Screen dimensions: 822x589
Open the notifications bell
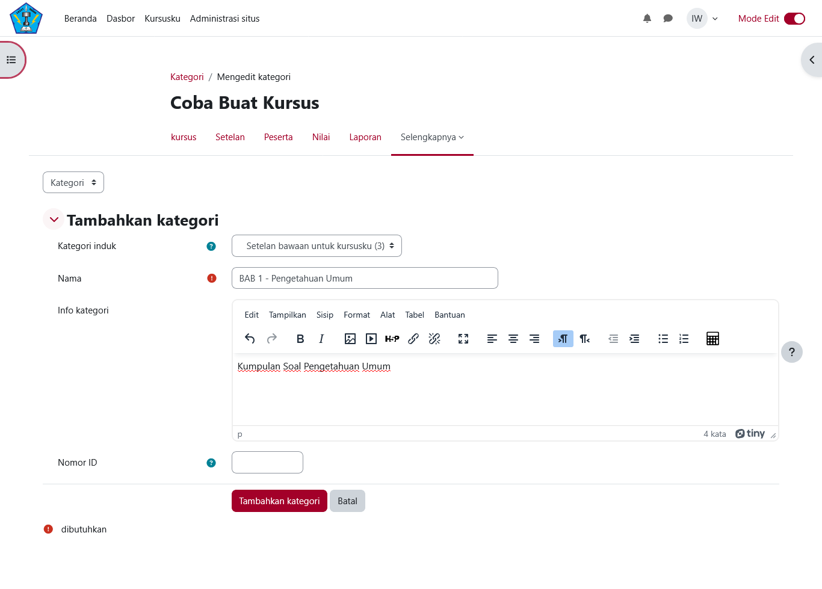pyautogui.click(x=647, y=18)
